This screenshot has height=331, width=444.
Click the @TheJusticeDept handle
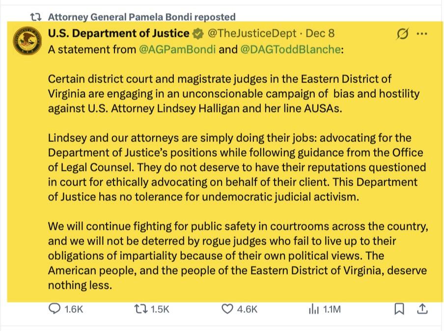coord(252,33)
